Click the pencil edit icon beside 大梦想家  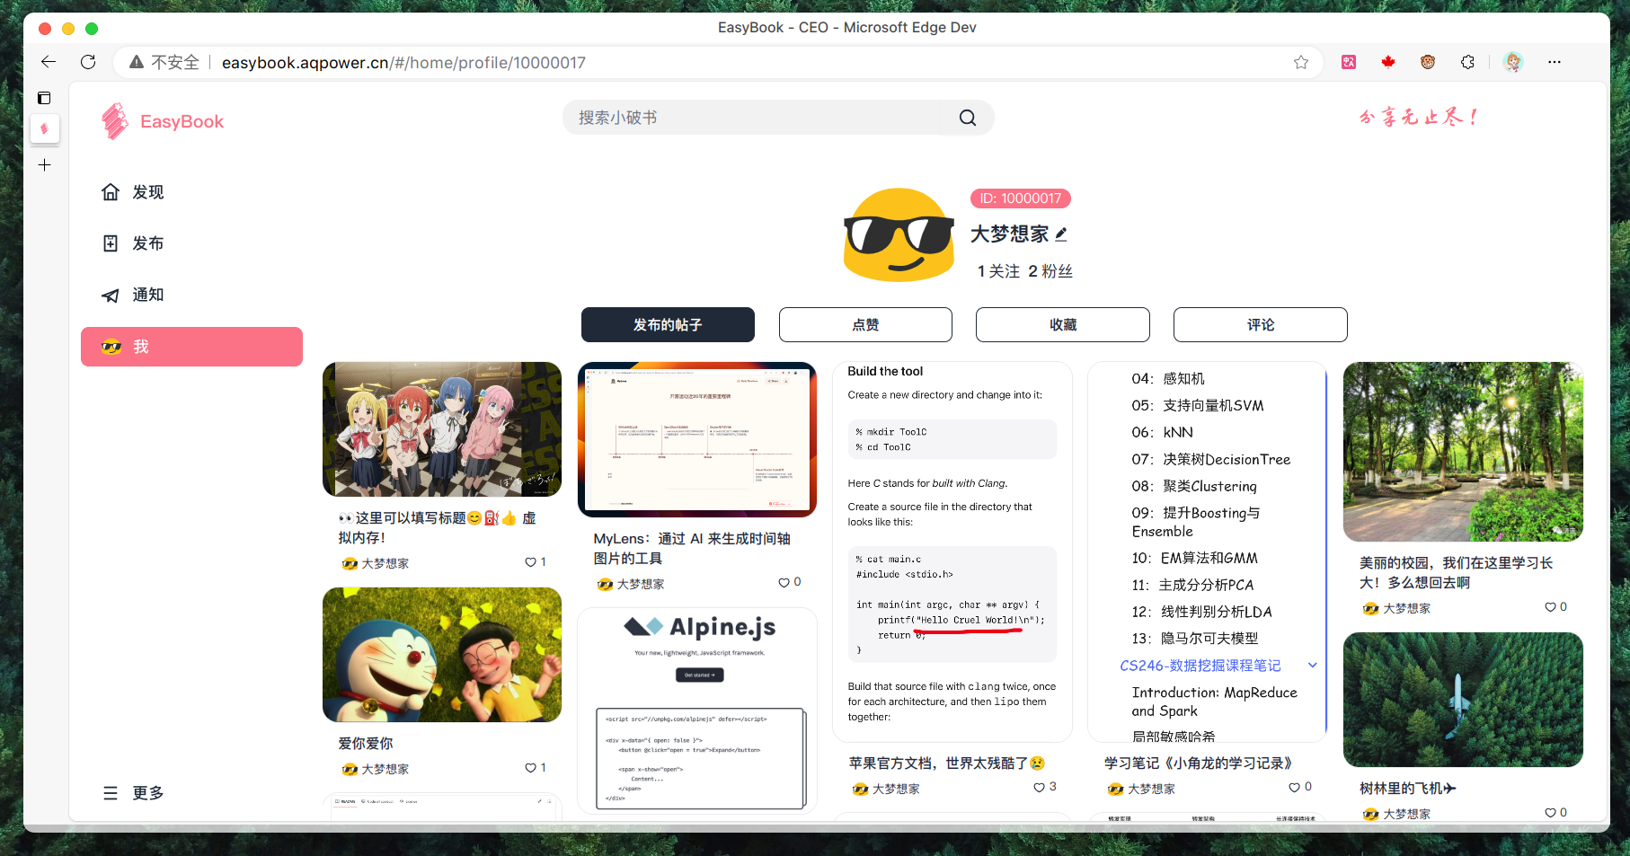pos(1061,234)
